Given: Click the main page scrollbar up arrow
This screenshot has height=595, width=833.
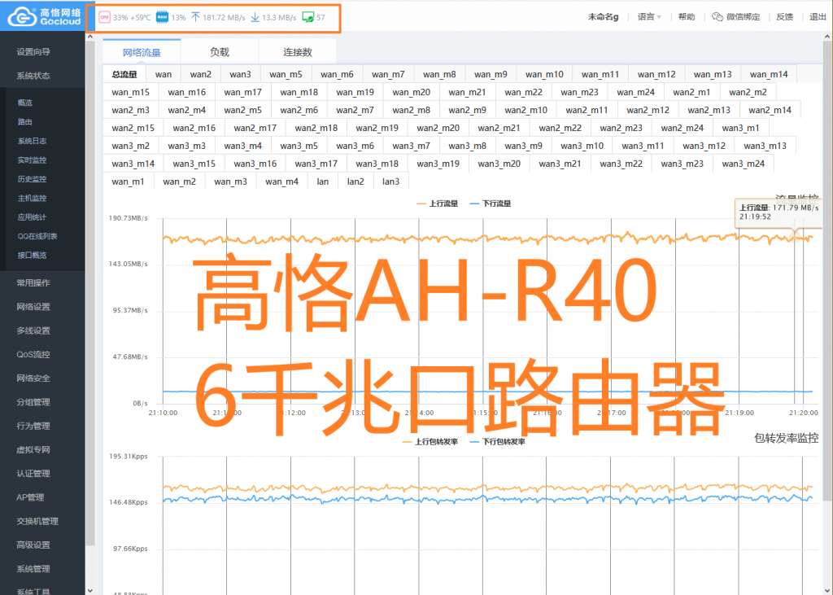Looking at the screenshot, I should click(x=828, y=37).
